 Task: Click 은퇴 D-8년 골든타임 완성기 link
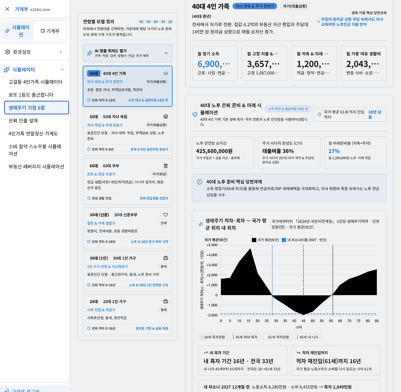pos(149,149)
